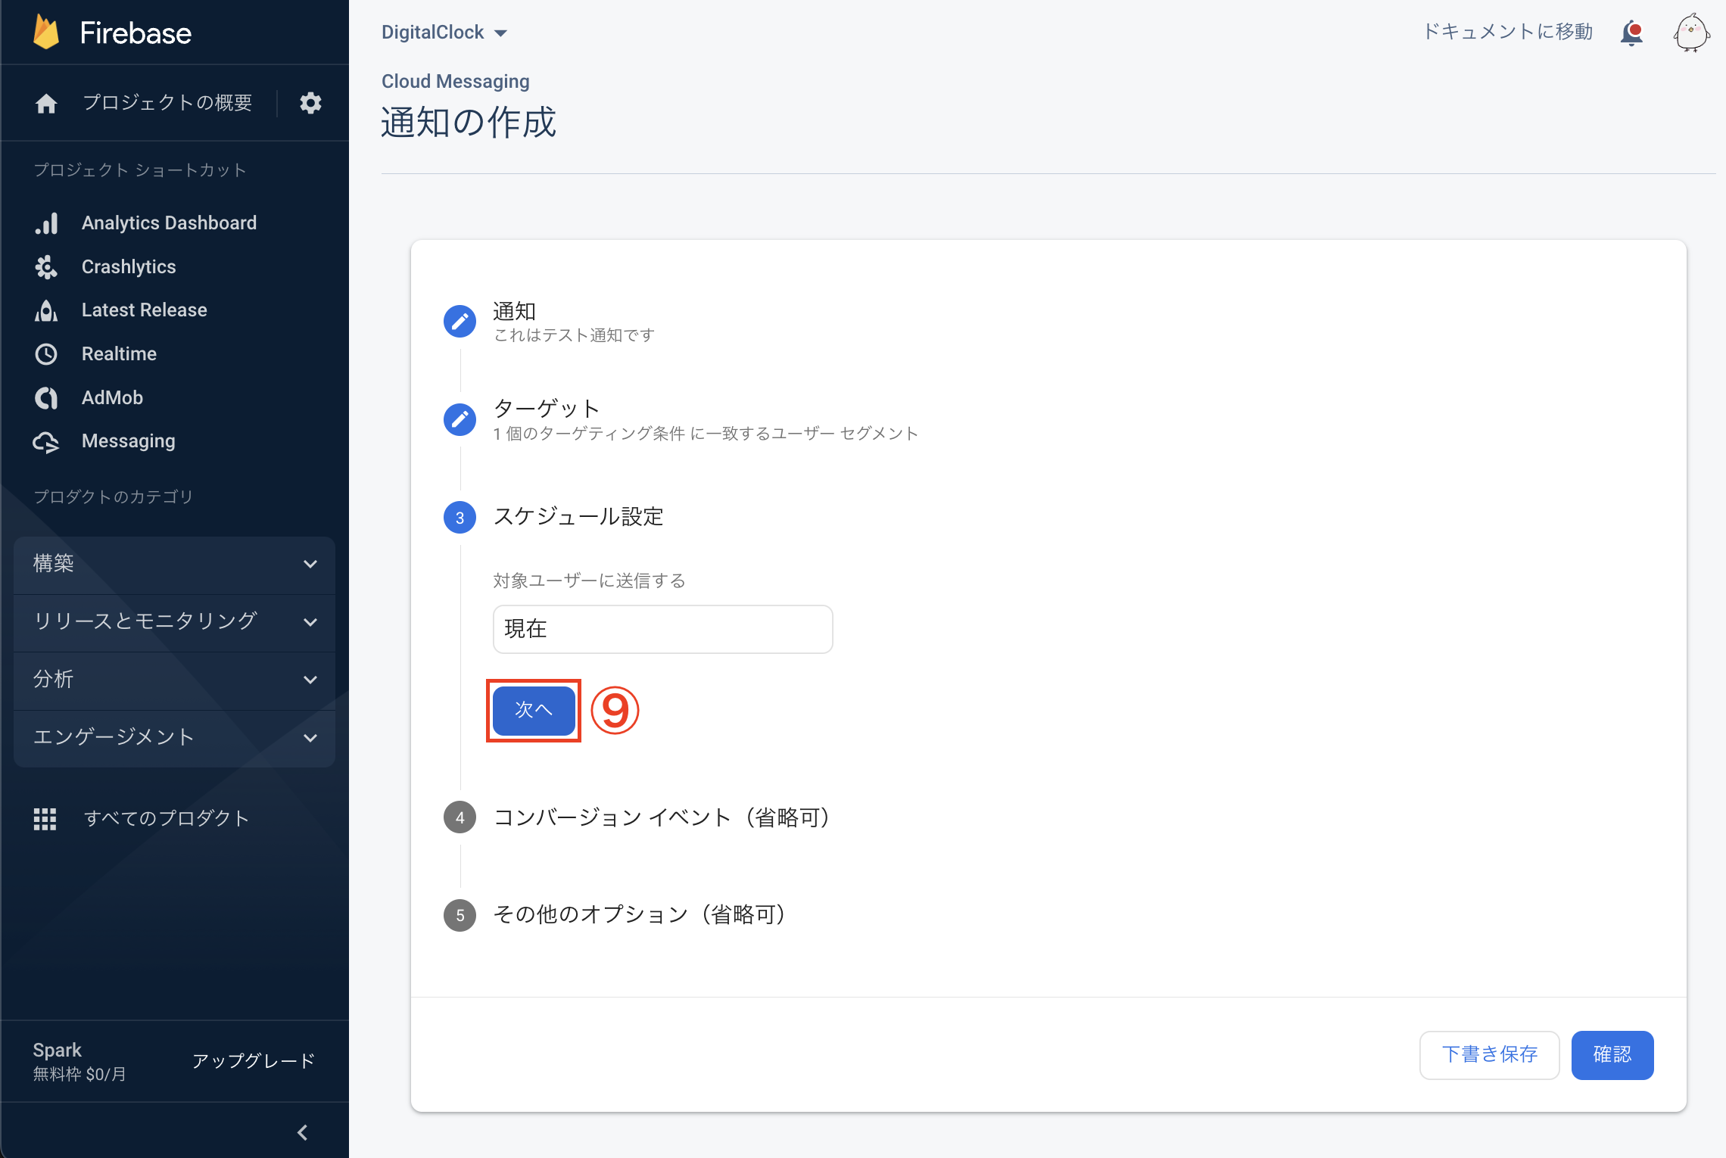Click the profile avatar

point(1691,33)
